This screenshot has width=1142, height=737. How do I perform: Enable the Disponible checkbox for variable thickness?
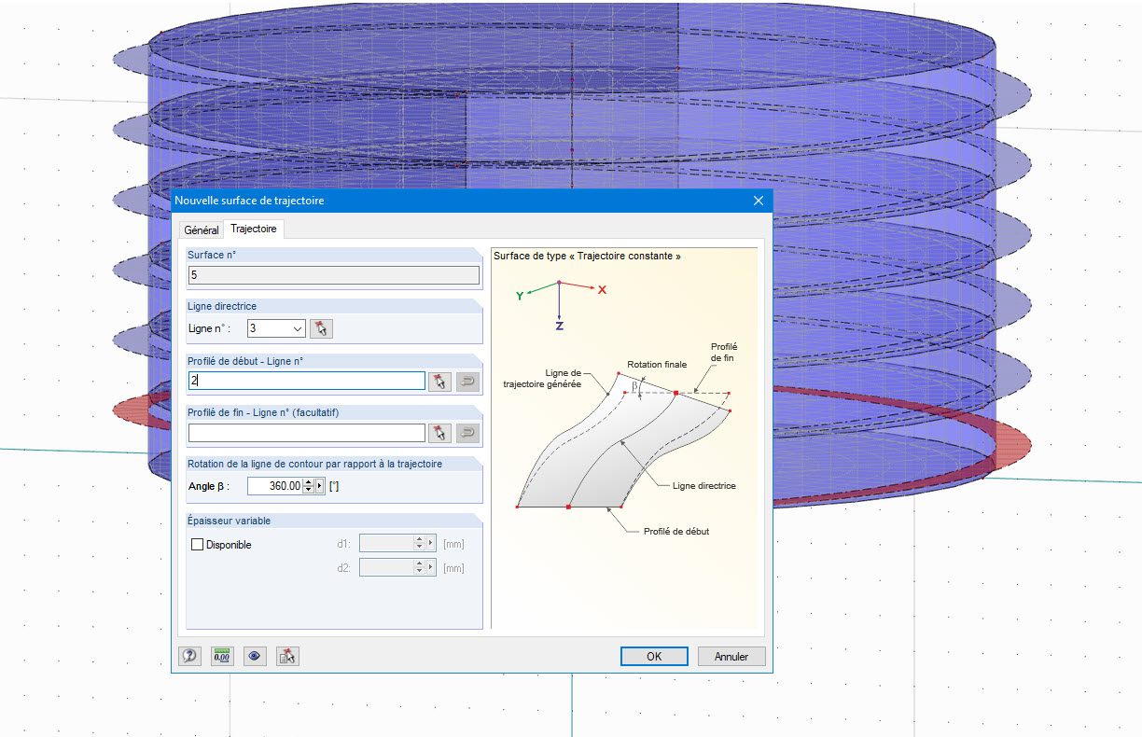[197, 544]
